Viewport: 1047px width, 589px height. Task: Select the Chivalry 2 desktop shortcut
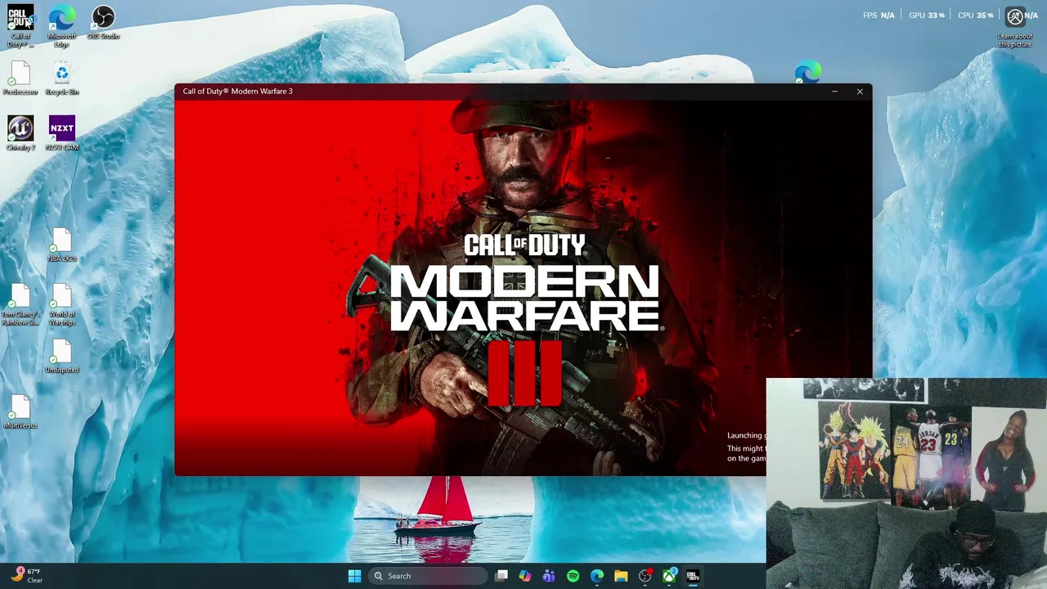20,133
